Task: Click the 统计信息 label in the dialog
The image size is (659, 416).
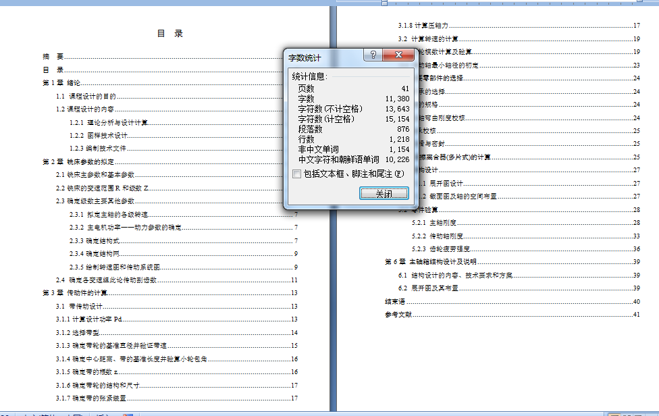Action: tap(309, 76)
